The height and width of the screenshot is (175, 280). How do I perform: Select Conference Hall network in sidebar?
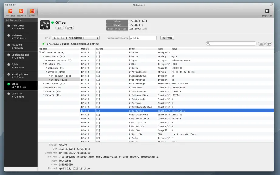(x=21, y=56)
